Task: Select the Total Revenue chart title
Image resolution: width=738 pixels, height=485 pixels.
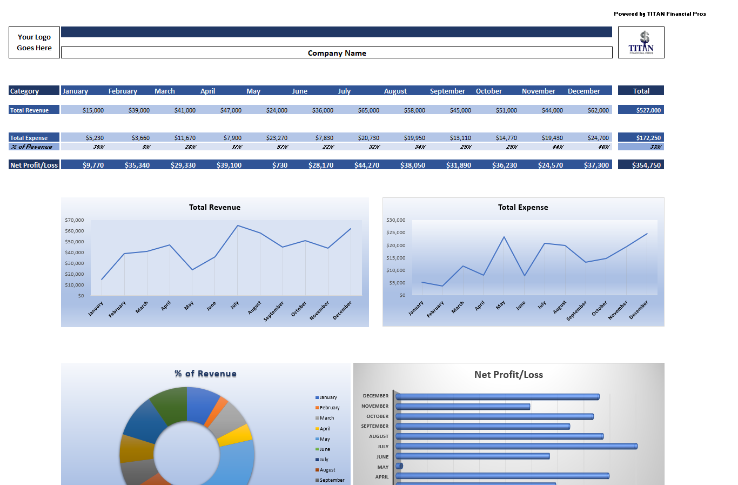Action: (x=214, y=207)
